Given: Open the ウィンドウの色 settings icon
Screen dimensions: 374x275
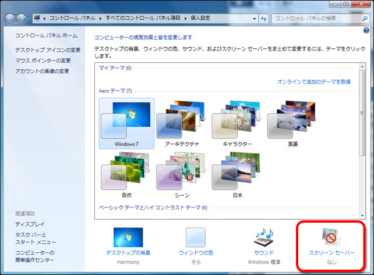Looking at the screenshot, I should click(x=195, y=237).
